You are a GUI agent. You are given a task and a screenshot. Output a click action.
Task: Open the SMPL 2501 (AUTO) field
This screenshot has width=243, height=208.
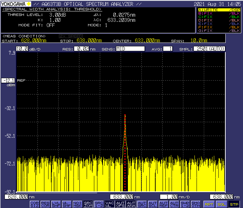[x=209, y=49]
